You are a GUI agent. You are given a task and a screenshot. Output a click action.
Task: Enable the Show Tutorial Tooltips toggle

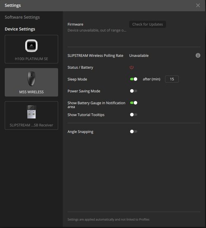pyautogui.click(x=133, y=114)
